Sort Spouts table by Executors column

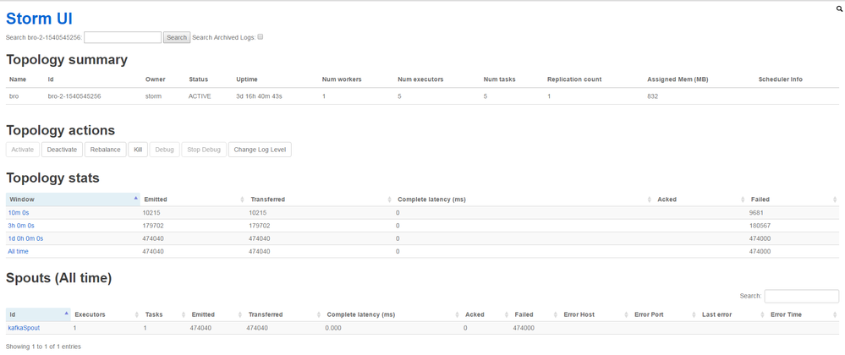106,314
